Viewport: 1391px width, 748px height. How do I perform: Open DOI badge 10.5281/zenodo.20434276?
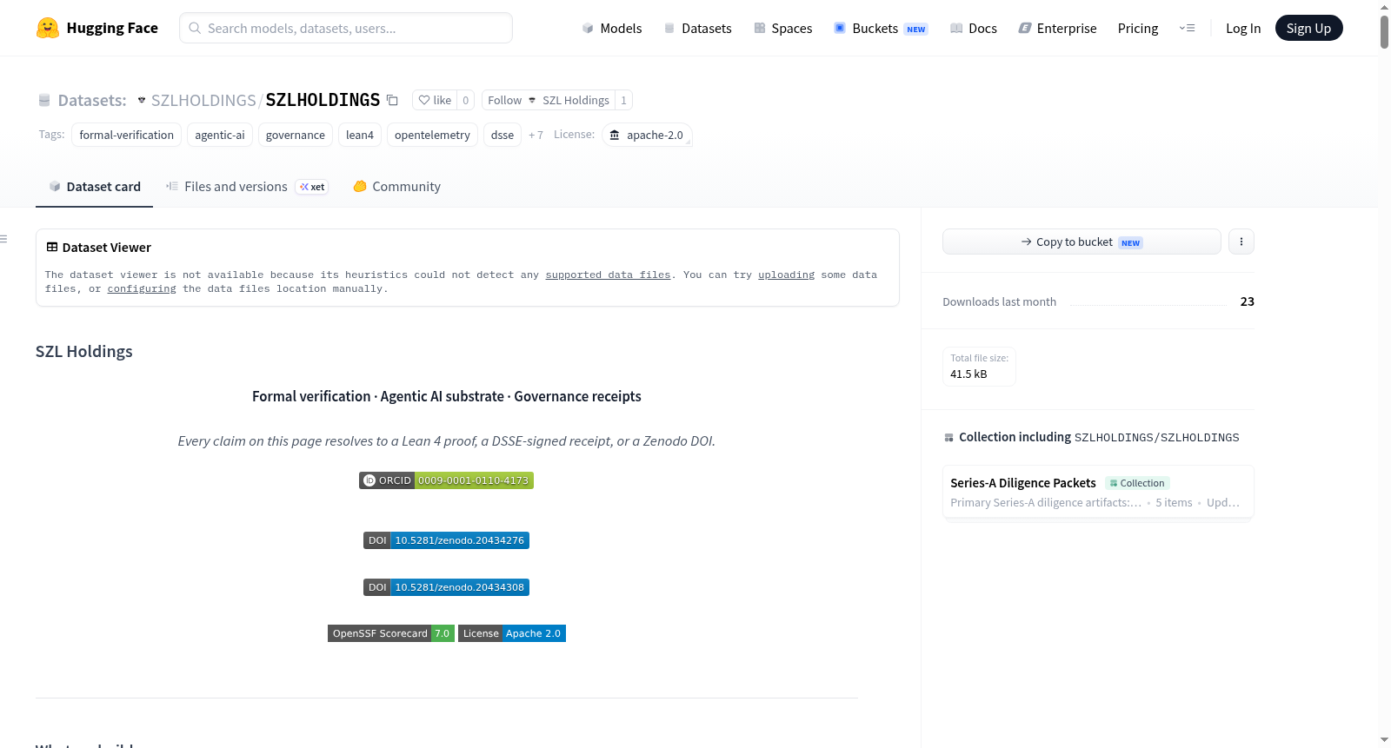[446, 540]
